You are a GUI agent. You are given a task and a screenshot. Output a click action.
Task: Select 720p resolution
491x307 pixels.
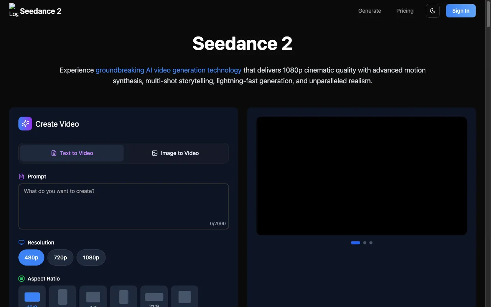pos(60,257)
